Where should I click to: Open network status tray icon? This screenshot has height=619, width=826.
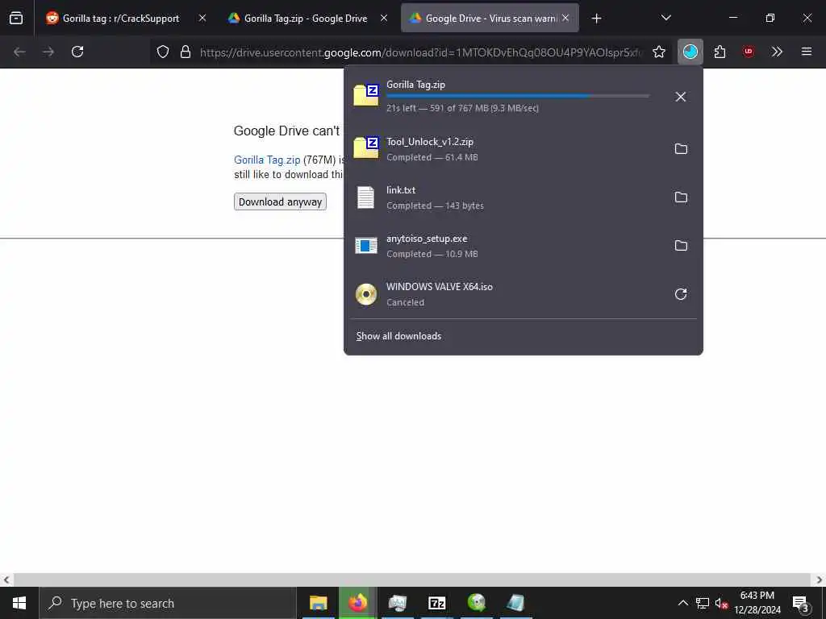703,603
